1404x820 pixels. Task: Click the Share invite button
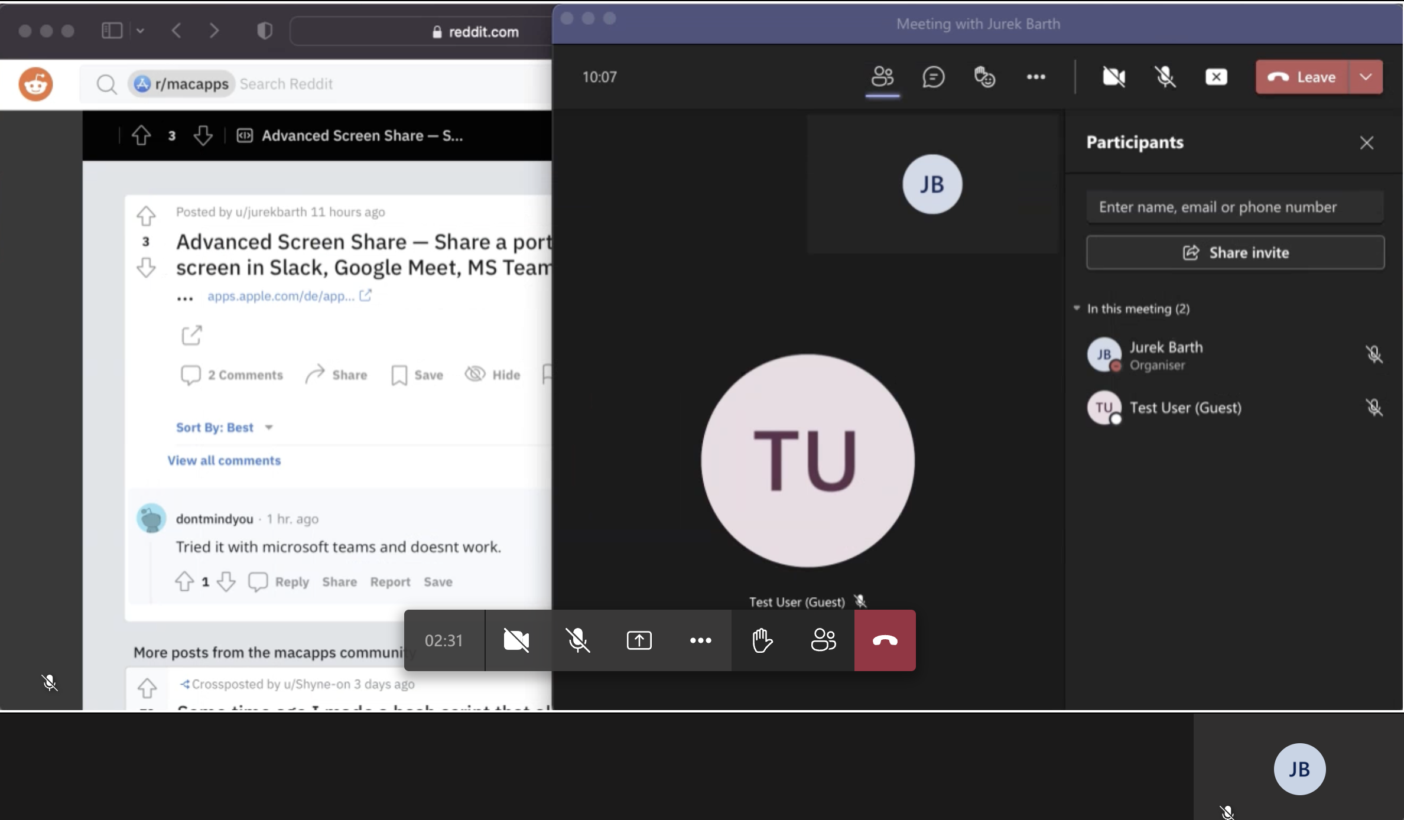pyautogui.click(x=1235, y=252)
